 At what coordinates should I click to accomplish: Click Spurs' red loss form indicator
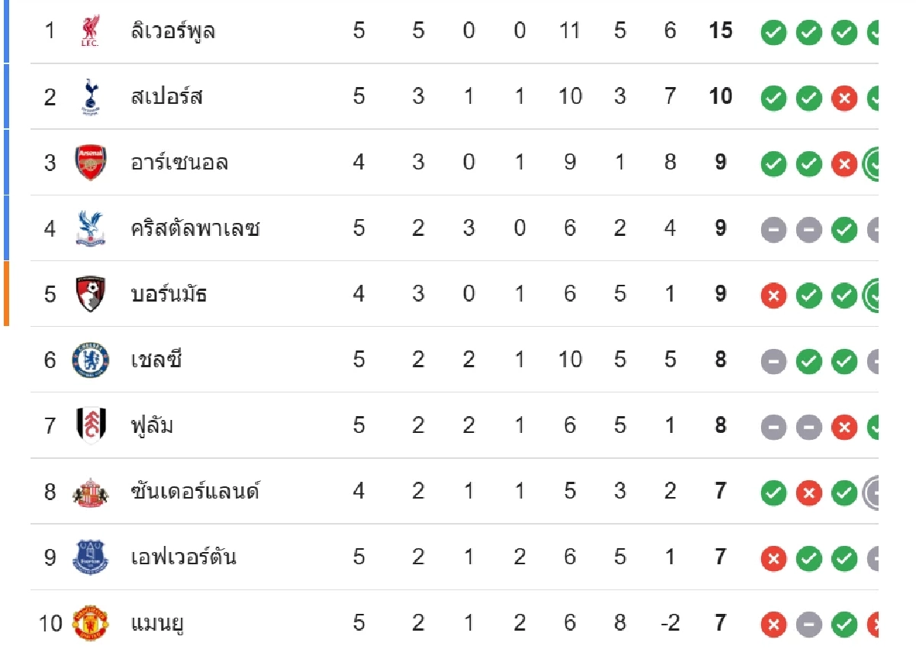click(x=843, y=98)
